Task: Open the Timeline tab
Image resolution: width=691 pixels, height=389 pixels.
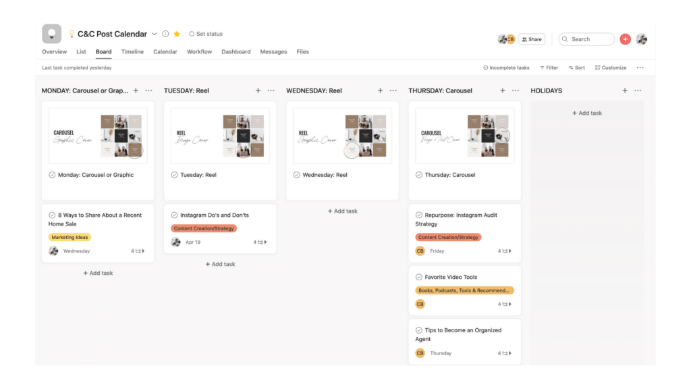Action: coord(132,51)
